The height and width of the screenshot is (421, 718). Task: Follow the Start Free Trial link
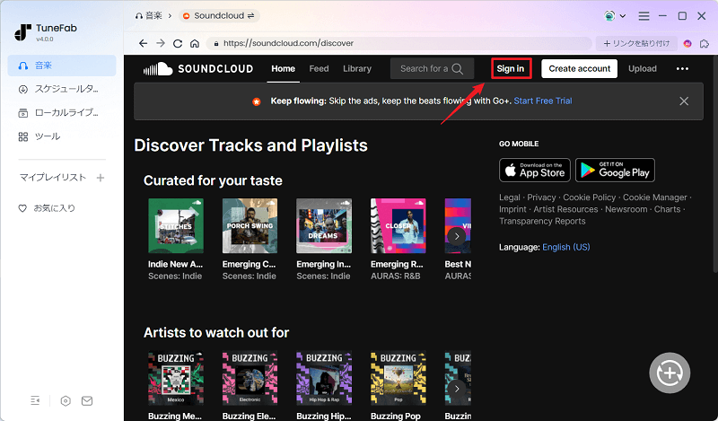click(542, 101)
